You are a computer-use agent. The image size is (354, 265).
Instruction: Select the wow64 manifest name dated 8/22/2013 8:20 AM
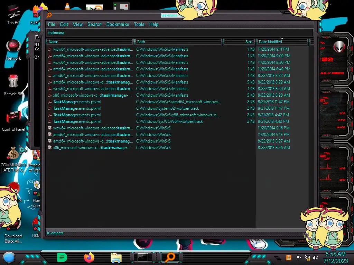point(93,89)
